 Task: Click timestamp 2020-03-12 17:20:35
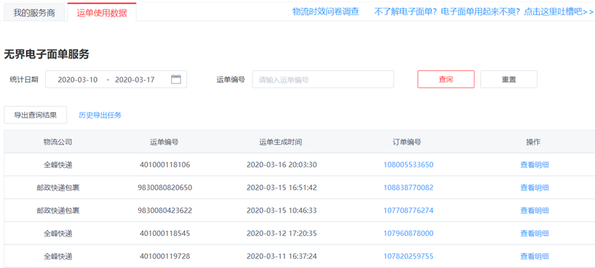click(282, 233)
